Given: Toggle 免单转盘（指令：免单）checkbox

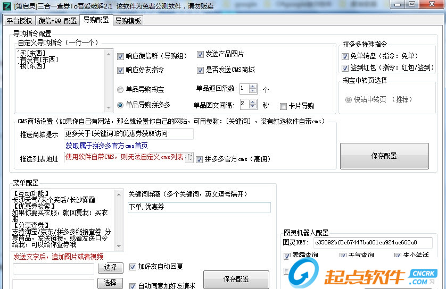Looking at the screenshot, I should click(345, 56).
